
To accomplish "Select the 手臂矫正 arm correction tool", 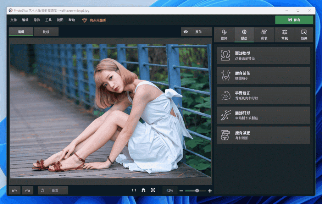I will pos(264,95).
